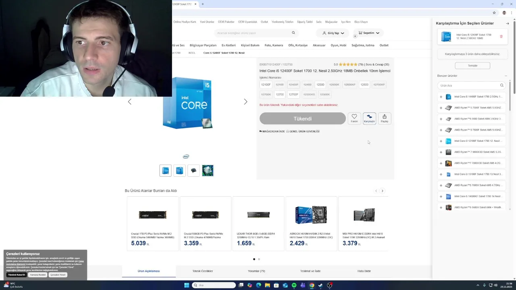Collapse Benzer ürünler section

pos(506,76)
